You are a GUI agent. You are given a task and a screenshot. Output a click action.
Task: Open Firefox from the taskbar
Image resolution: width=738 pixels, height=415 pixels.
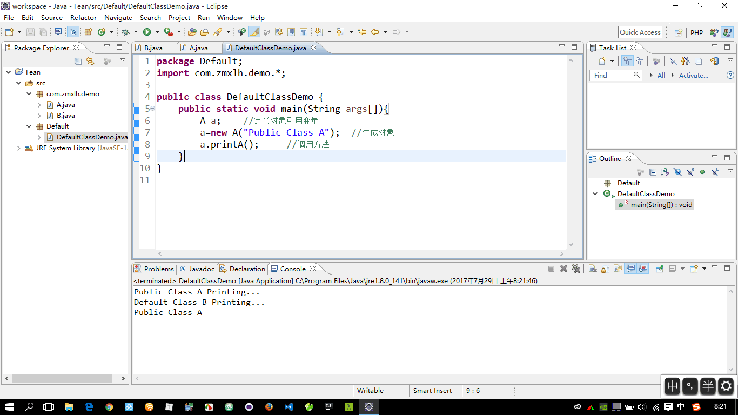coord(269,407)
